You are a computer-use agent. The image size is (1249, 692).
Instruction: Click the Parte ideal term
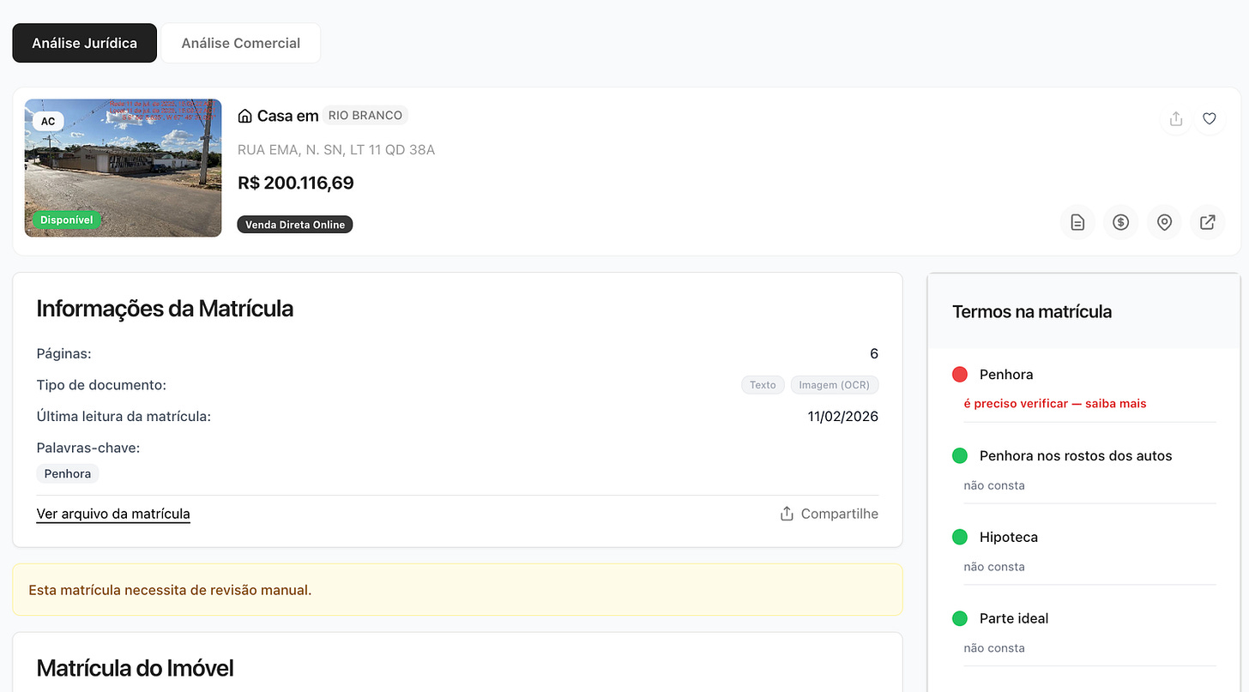[1014, 618]
